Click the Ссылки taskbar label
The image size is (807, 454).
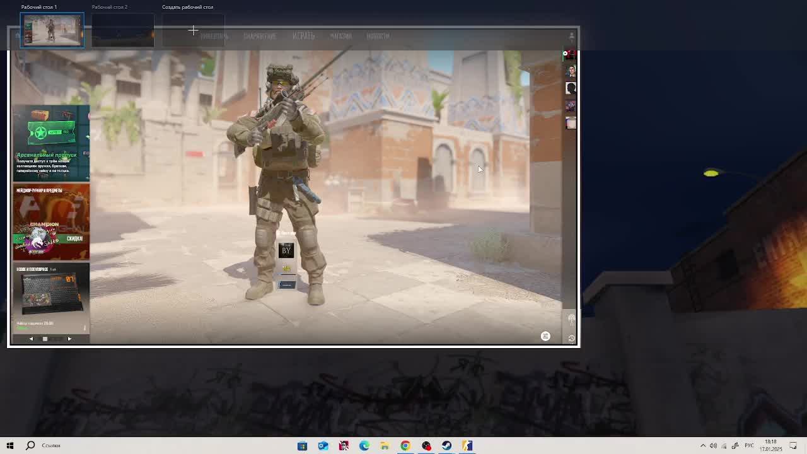click(51, 445)
